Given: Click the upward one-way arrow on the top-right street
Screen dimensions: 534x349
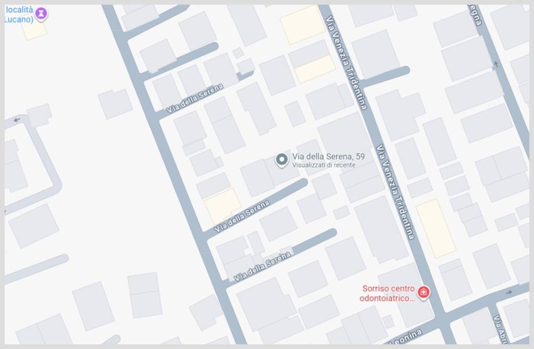Looking at the screenshot, I should click(496, 64).
